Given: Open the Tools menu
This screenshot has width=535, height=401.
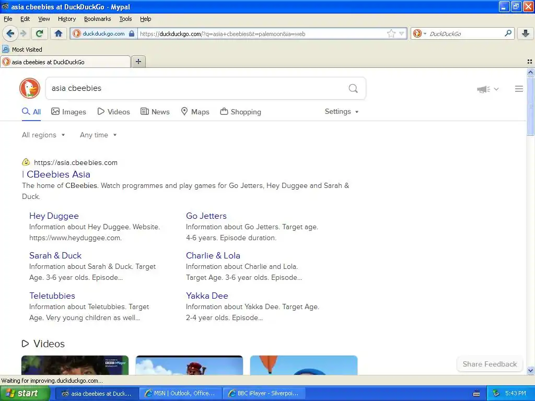Looking at the screenshot, I should click(125, 19).
